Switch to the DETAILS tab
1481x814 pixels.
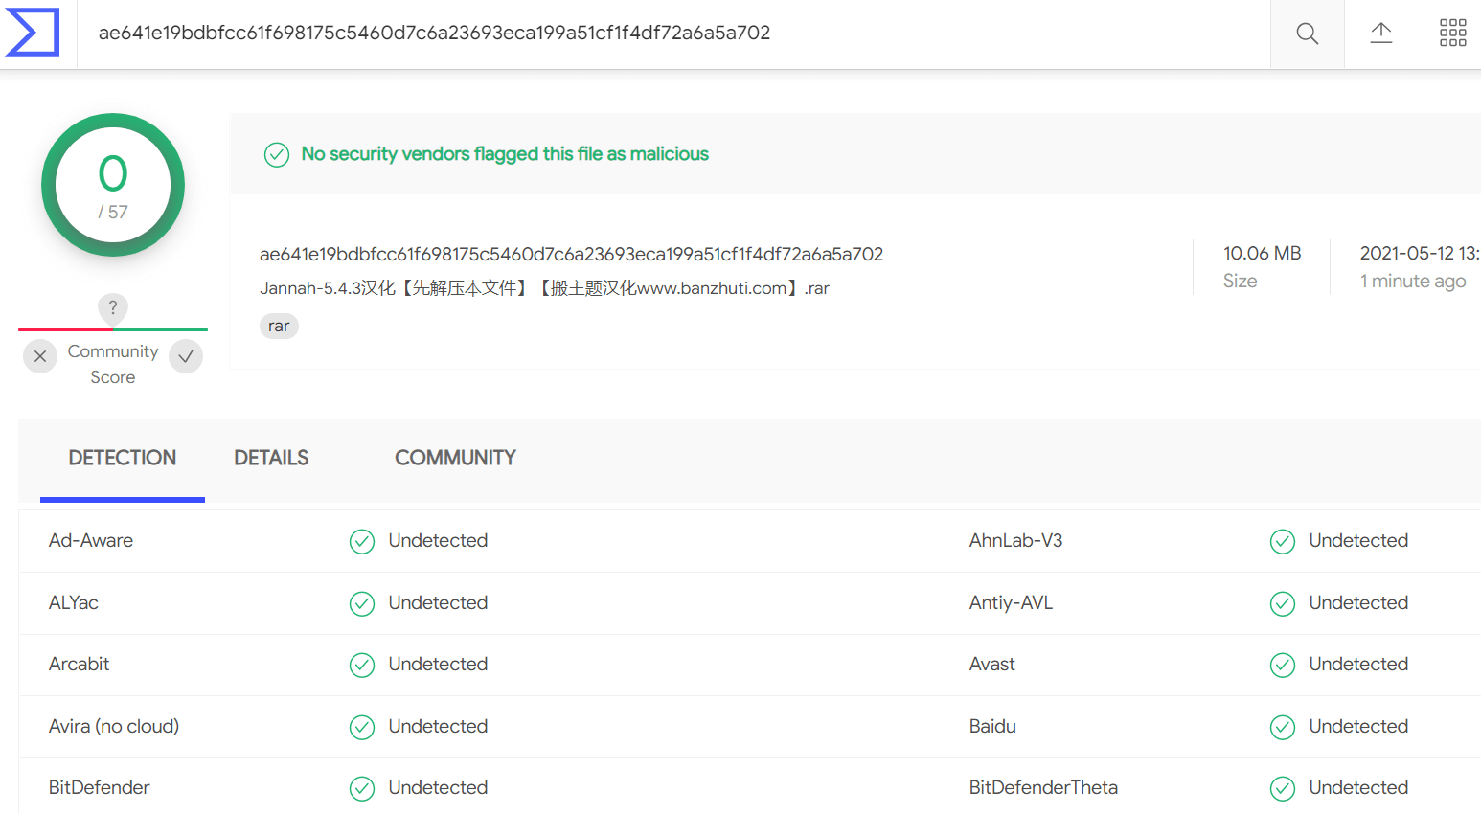pos(271,458)
